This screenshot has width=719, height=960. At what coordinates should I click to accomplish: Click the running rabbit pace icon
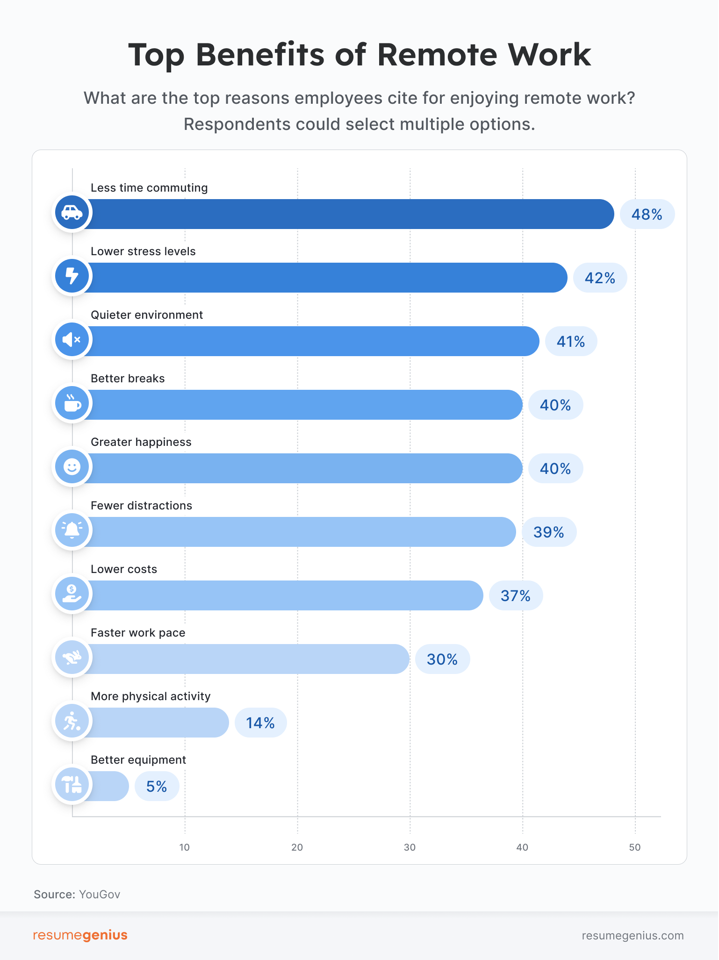point(72,658)
